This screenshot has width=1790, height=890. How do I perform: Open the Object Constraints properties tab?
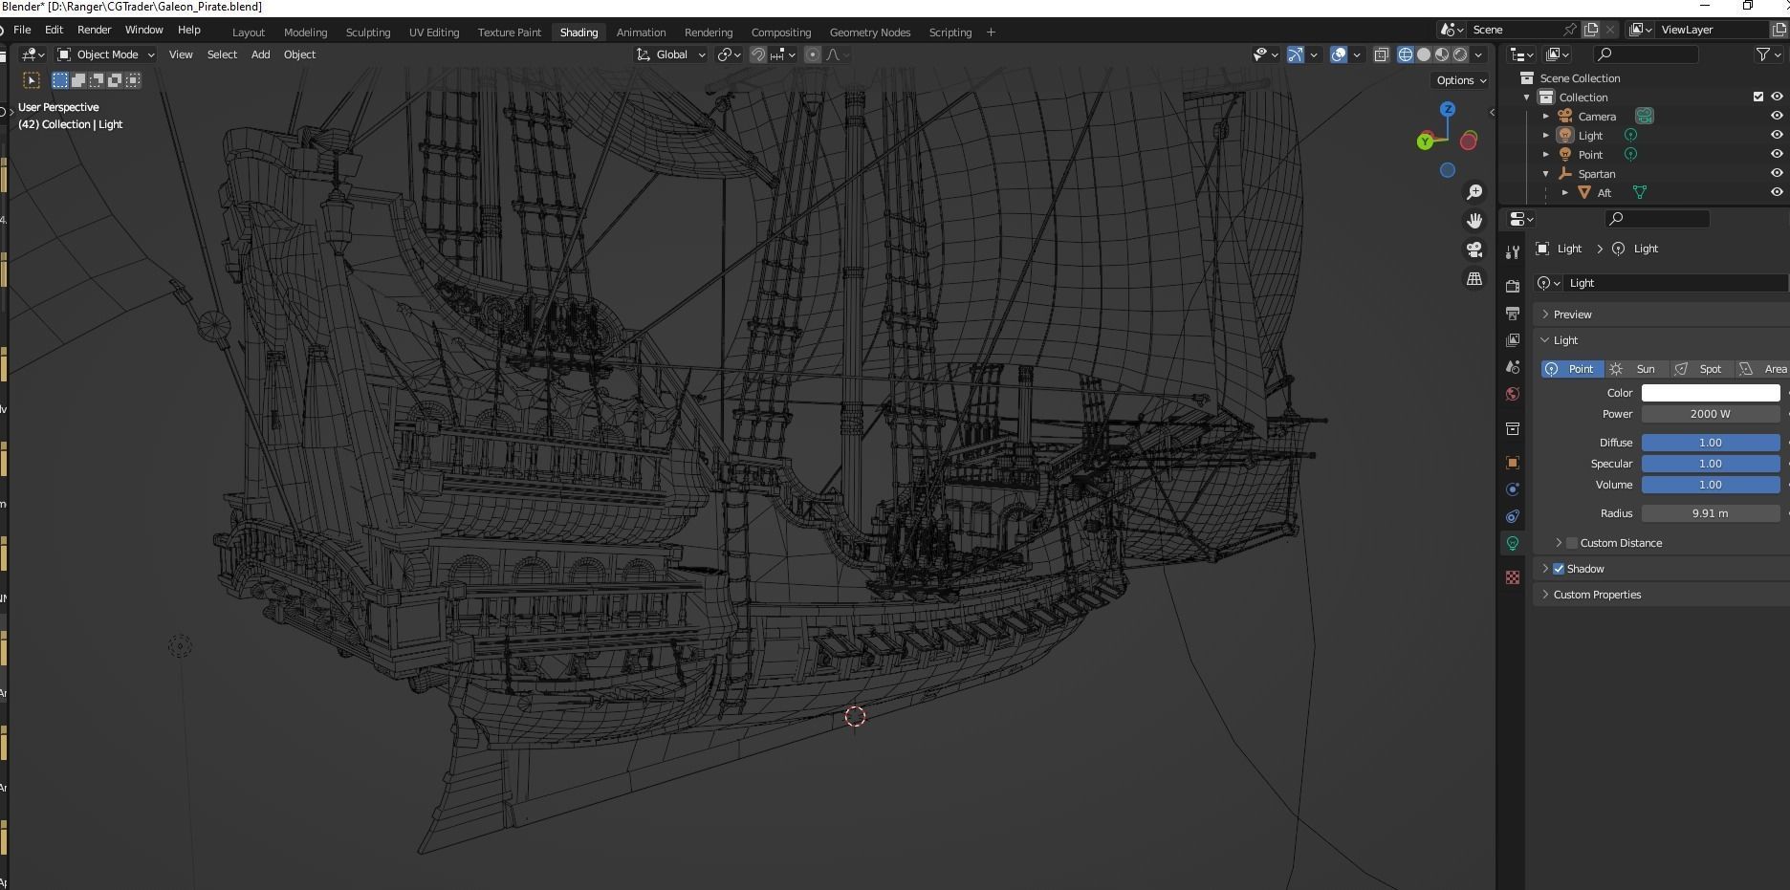(x=1512, y=516)
